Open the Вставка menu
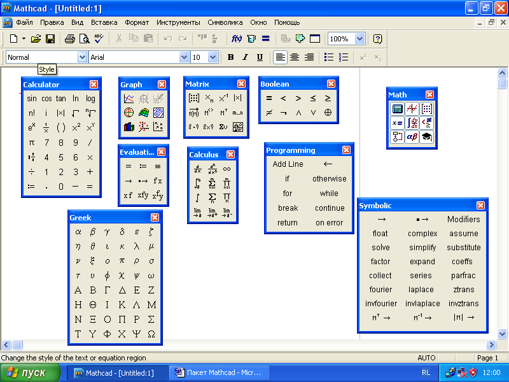Image resolution: width=509 pixels, height=382 pixels. click(104, 22)
